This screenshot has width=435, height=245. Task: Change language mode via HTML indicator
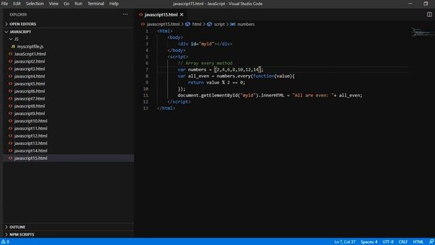(418, 242)
